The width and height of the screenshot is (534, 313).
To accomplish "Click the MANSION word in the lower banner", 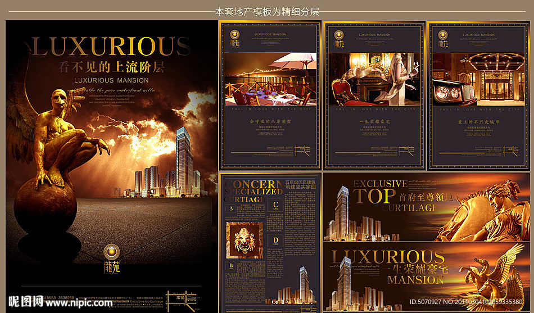I will click(x=415, y=280).
